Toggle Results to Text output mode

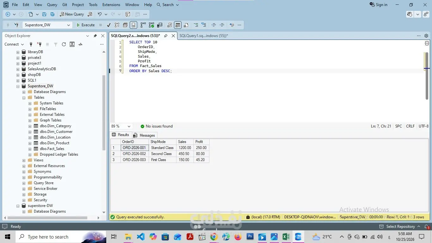[170, 25]
